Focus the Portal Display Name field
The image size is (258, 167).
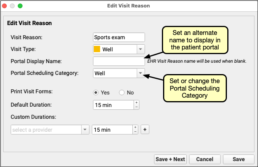coord(119,61)
